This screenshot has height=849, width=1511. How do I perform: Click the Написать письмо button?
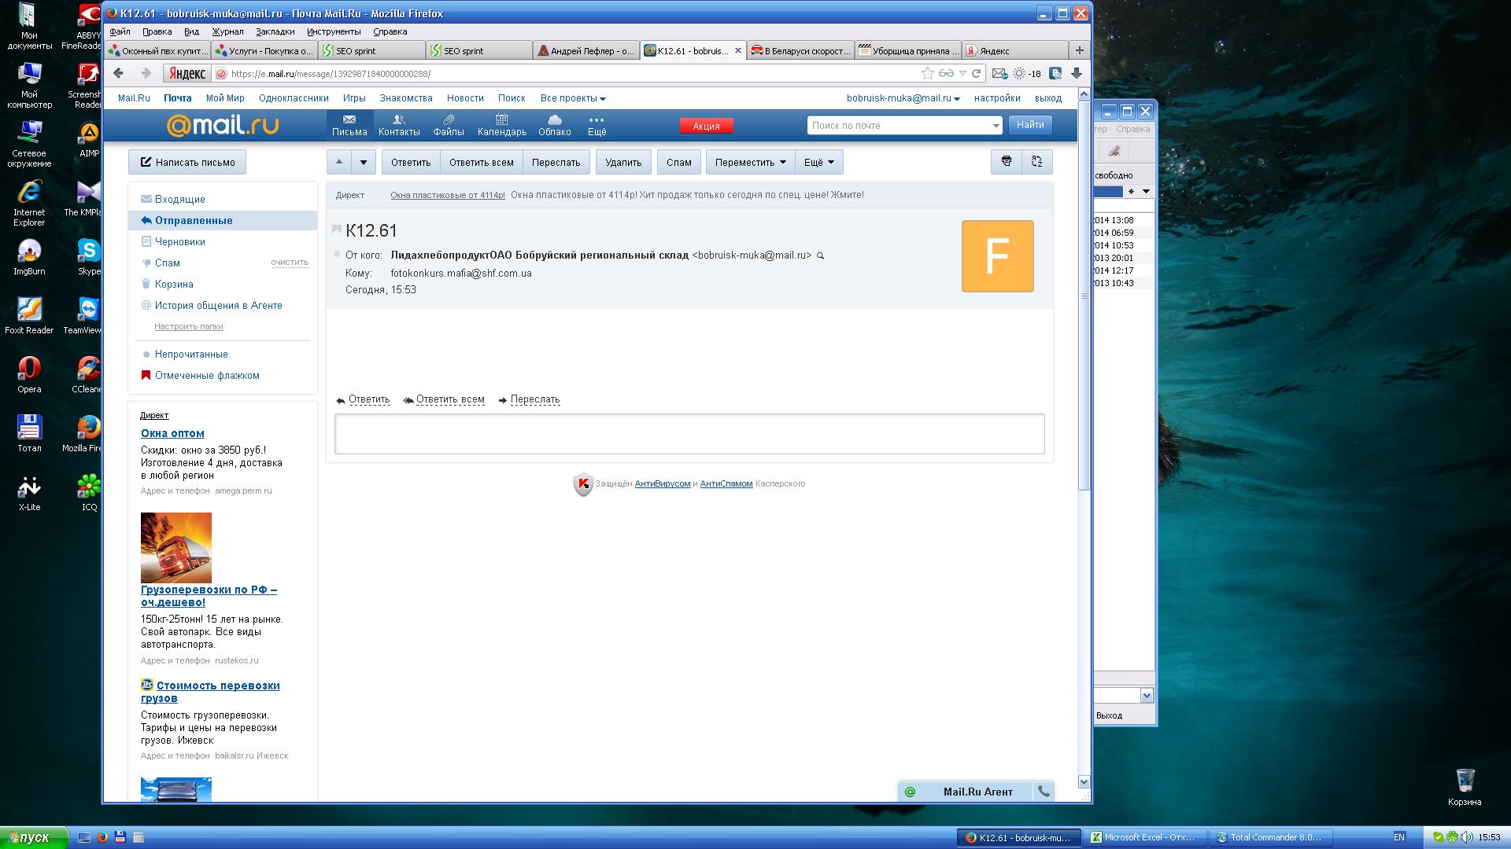pyautogui.click(x=187, y=162)
